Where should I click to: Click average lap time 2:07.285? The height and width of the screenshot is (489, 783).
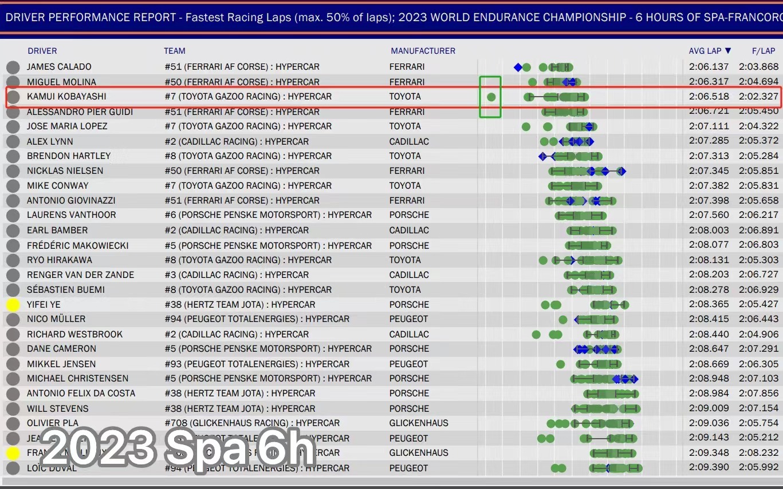point(709,141)
